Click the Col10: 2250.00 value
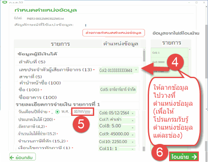This screenshot has height=162, width=208. coord(113,142)
